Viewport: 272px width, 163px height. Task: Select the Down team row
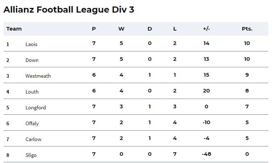[136, 59]
